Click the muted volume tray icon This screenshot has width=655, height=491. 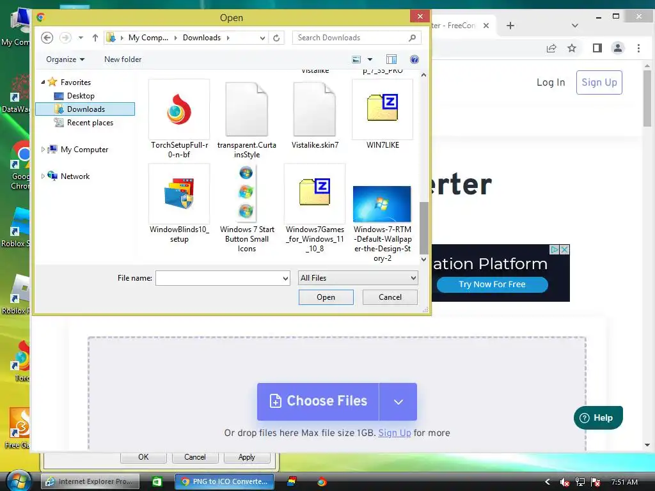coord(564,482)
